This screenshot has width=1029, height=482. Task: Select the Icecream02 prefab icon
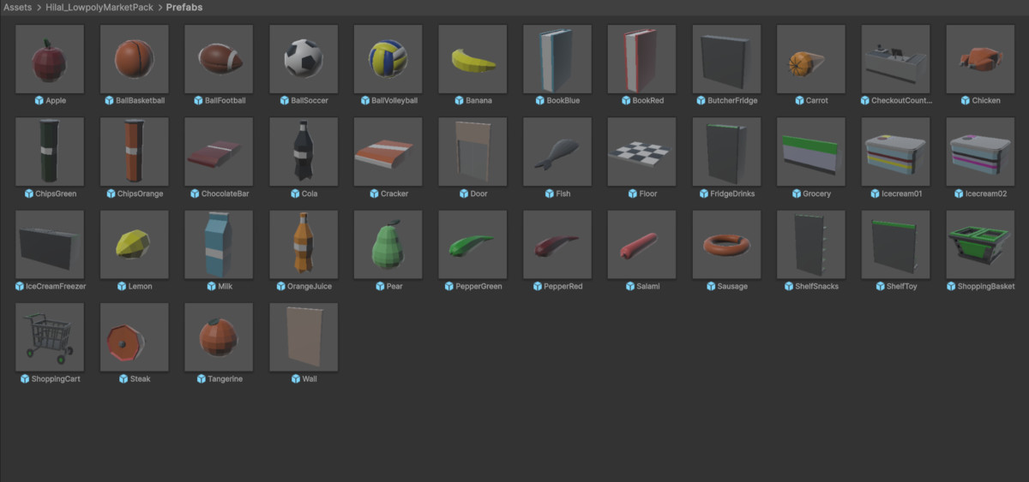[981, 152]
